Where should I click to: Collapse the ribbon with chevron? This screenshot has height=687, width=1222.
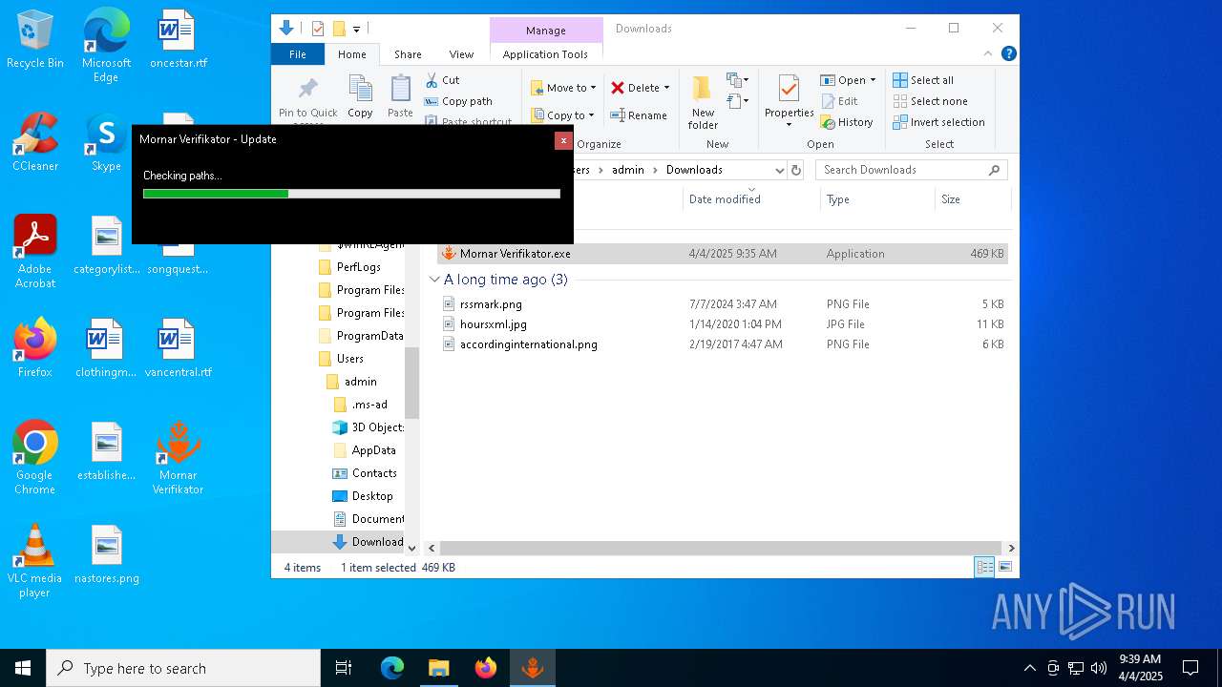click(988, 54)
